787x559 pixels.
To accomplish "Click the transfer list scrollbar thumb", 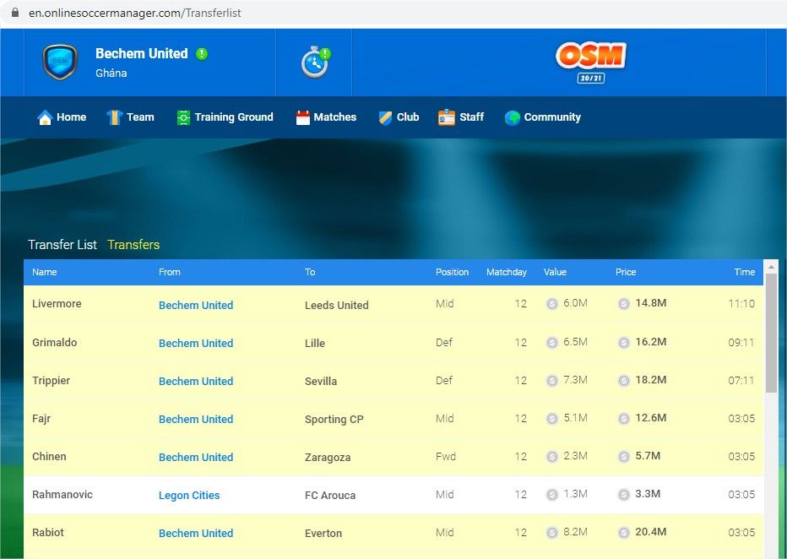I will coord(772,334).
